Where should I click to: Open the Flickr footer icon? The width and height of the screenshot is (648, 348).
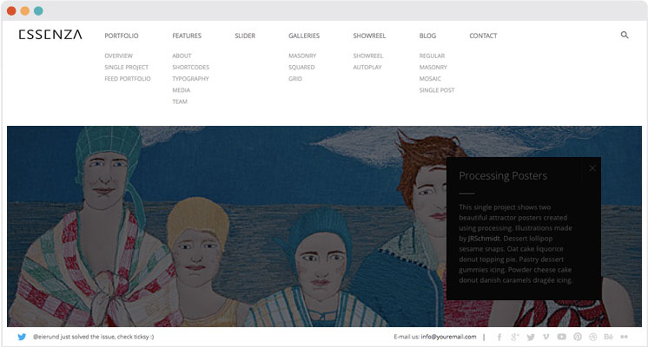point(624,337)
